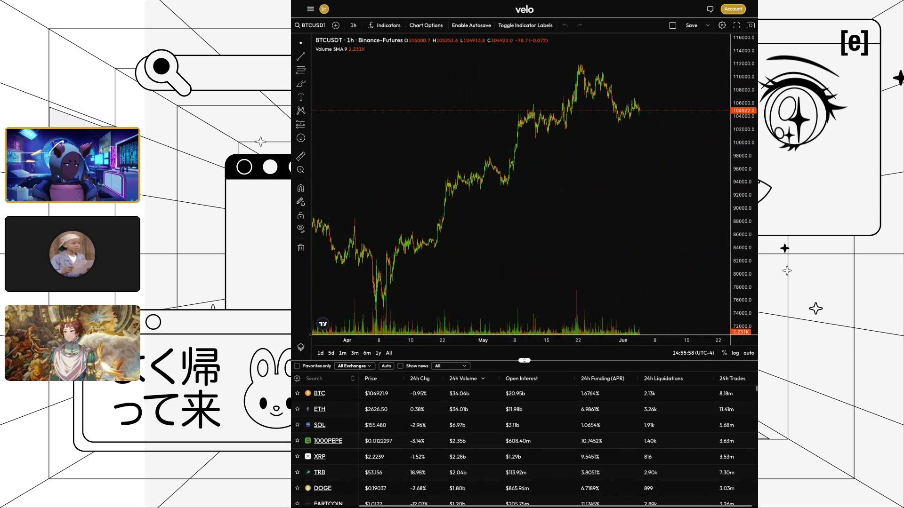Open timezone menu showing UTC-4
Image resolution: width=904 pixels, height=508 pixels.
pos(693,353)
